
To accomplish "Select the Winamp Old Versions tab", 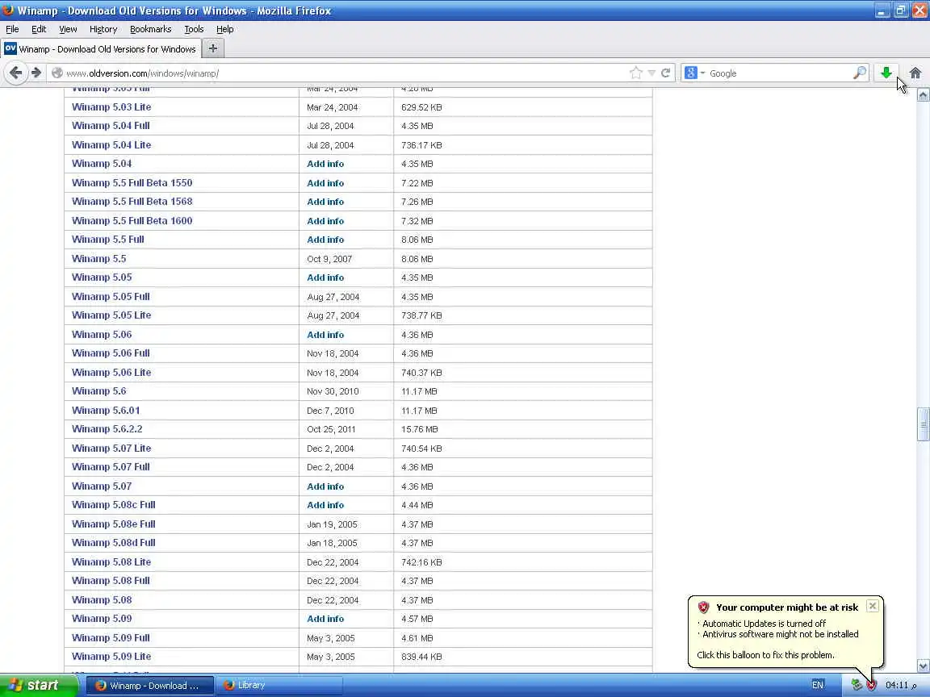I will click(101, 48).
